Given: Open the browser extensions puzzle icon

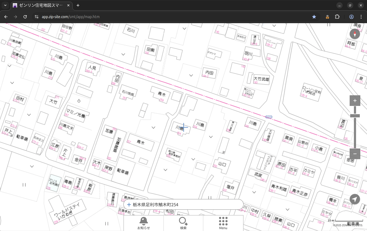Looking at the screenshot, I should point(337,17).
